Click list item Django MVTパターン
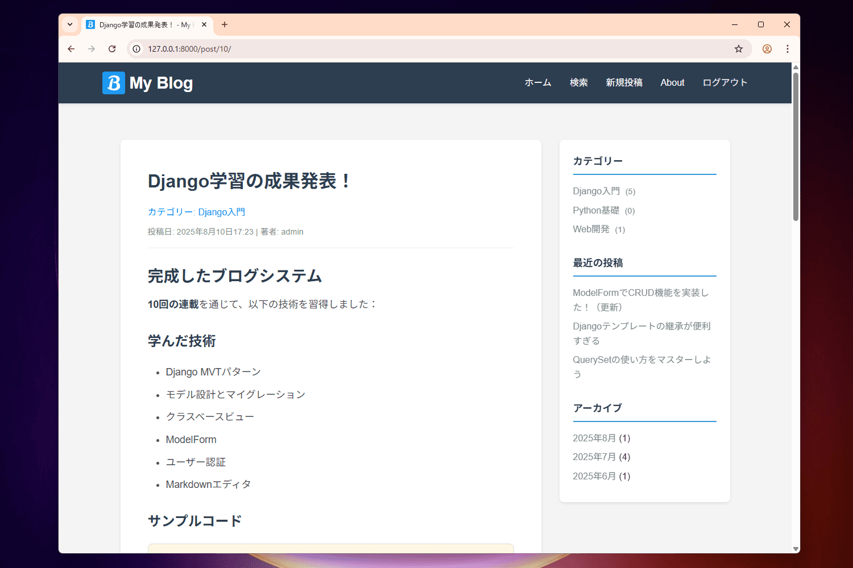Viewport: 853px width, 568px height. point(213,372)
